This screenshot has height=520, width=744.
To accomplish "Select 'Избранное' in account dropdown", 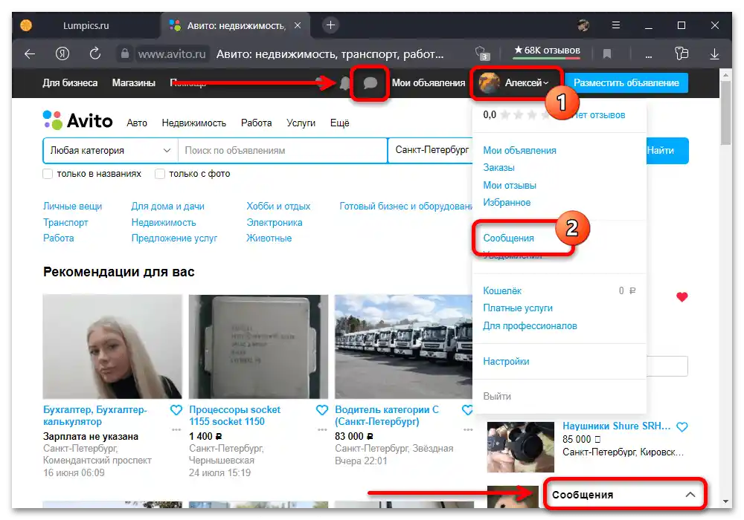I will click(x=507, y=203).
